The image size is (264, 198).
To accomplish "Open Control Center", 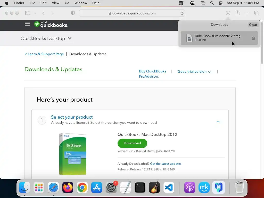I will (x=220, y=3).
